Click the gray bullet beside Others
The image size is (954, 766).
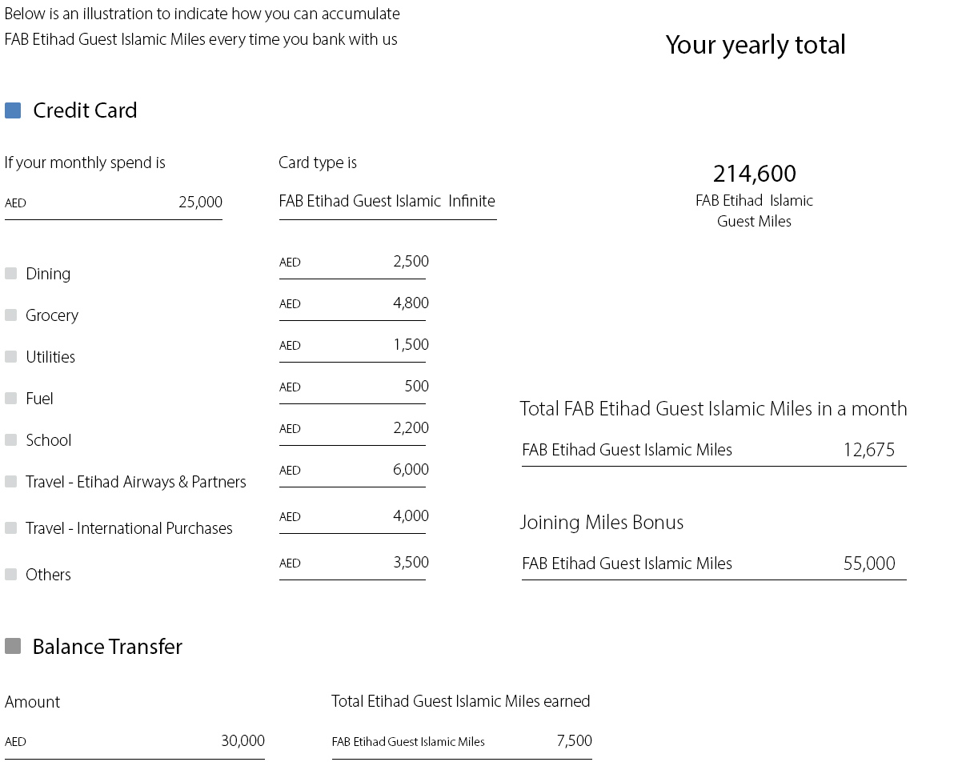pyautogui.click(x=11, y=575)
